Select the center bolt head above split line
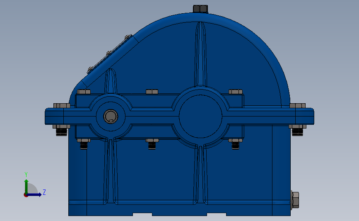Viewport: 359px width, 221px height. pos(152,92)
